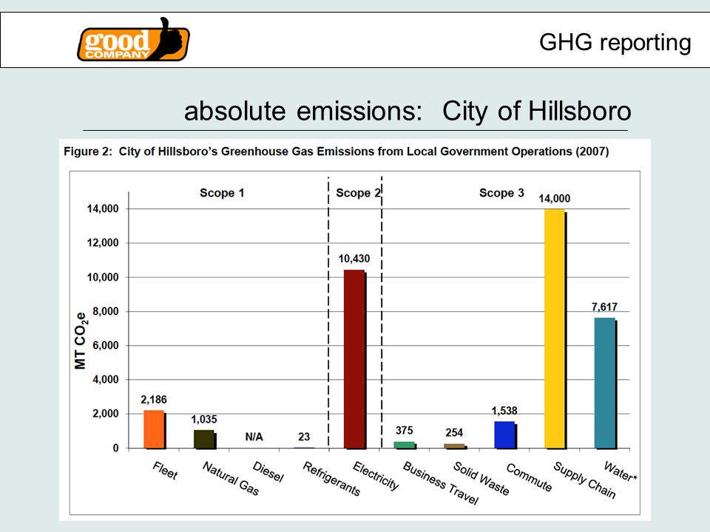This screenshot has width=710, height=532.
Task: Click the 4,000 y-axis tick label
Action: (106, 380)
